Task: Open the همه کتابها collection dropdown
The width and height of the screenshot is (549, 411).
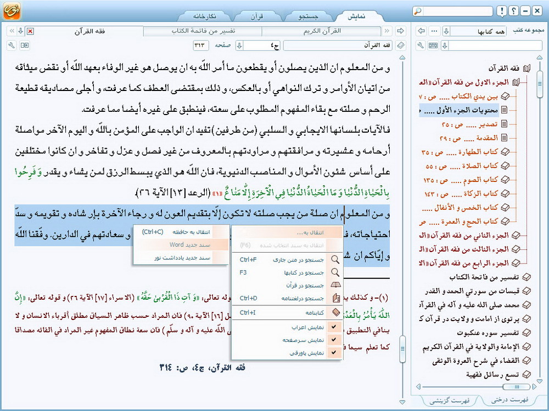Action: pyautogui.click(x=446, y=31)
